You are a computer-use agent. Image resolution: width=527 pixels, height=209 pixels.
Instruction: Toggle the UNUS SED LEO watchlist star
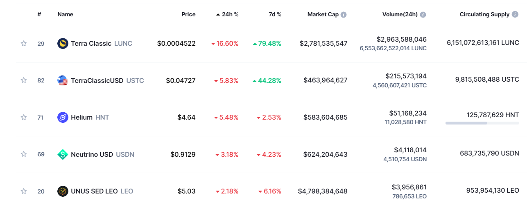(24, 191)
